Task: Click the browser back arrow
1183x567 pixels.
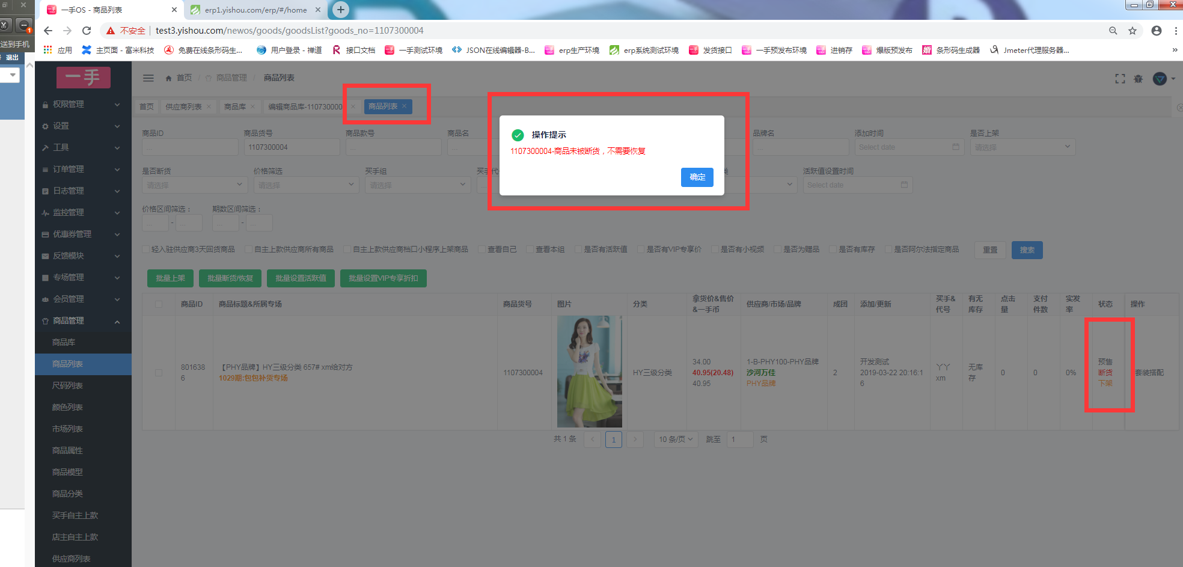Action: tap(48, 31)
